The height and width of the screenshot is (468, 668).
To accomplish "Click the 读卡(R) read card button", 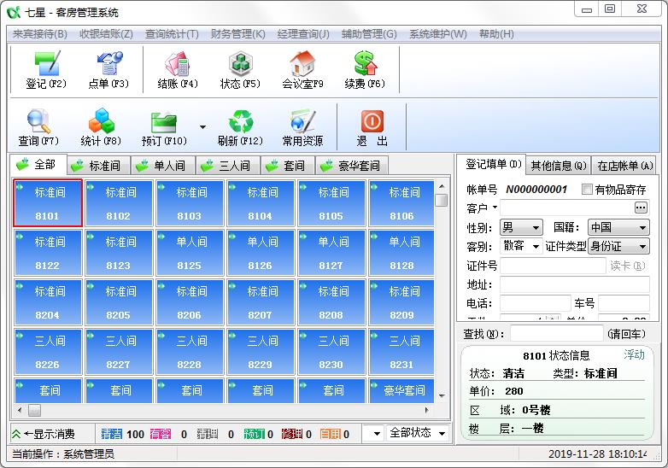I will tap(628, 266).
